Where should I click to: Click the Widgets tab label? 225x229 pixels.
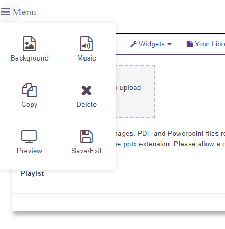click(x=152, y=44)
